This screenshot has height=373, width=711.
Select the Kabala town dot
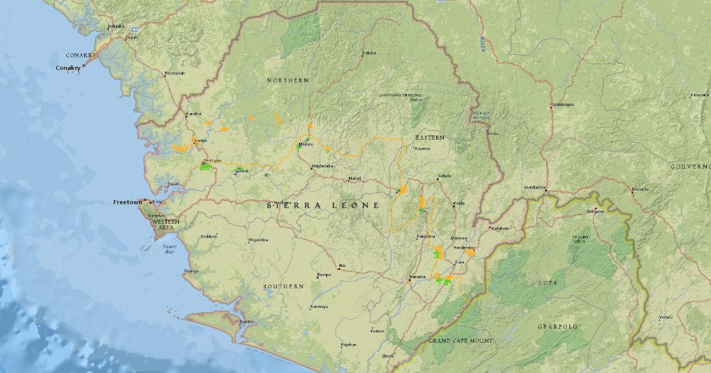coord(363,56)
